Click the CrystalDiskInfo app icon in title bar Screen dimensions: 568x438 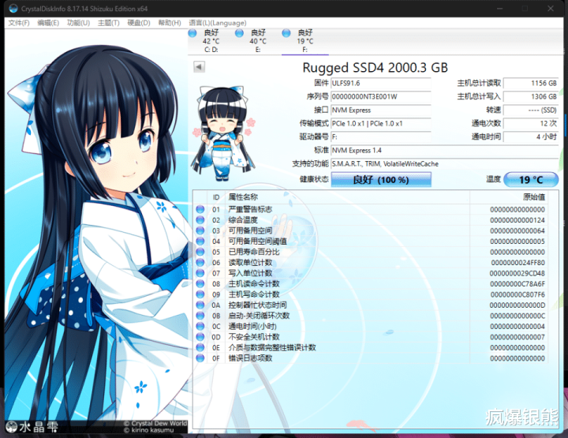(x=13, y=9)
